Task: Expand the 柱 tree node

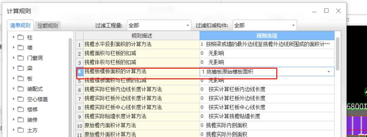Action: click(13, 37)
